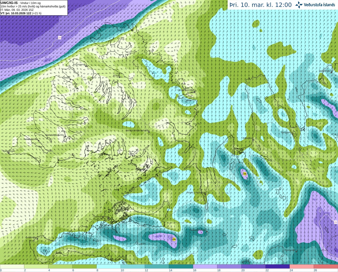Click the 20–22 m/s violet legend swatch

(x=253, y=266)
